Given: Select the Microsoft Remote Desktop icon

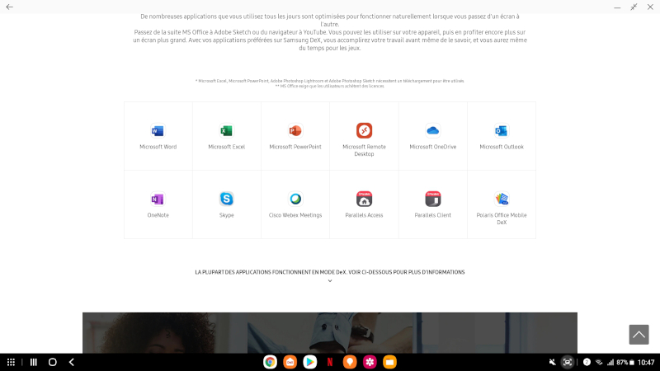Looking at the screenshot, I should pyautogui.click(x=364, y=131).
